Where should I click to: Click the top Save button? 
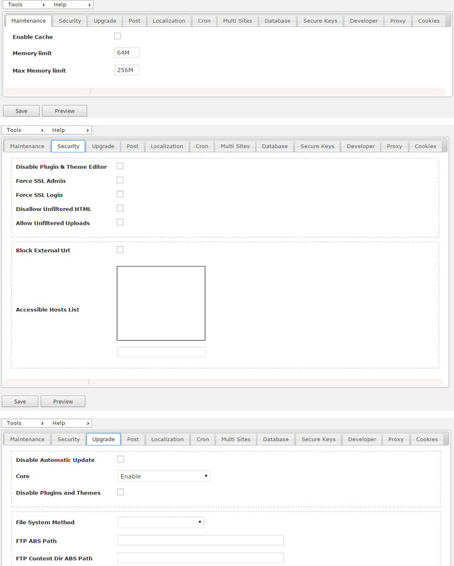(21, 110)
